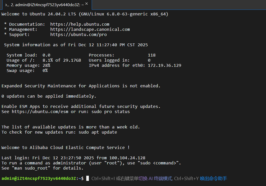The height and width of the screenshot is (186, 266).
Task: Click the green admin@ shell prompt text
Action: click(x=39, y=178)
